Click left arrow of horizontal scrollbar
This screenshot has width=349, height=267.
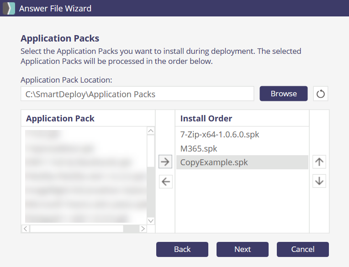(26, 229)
